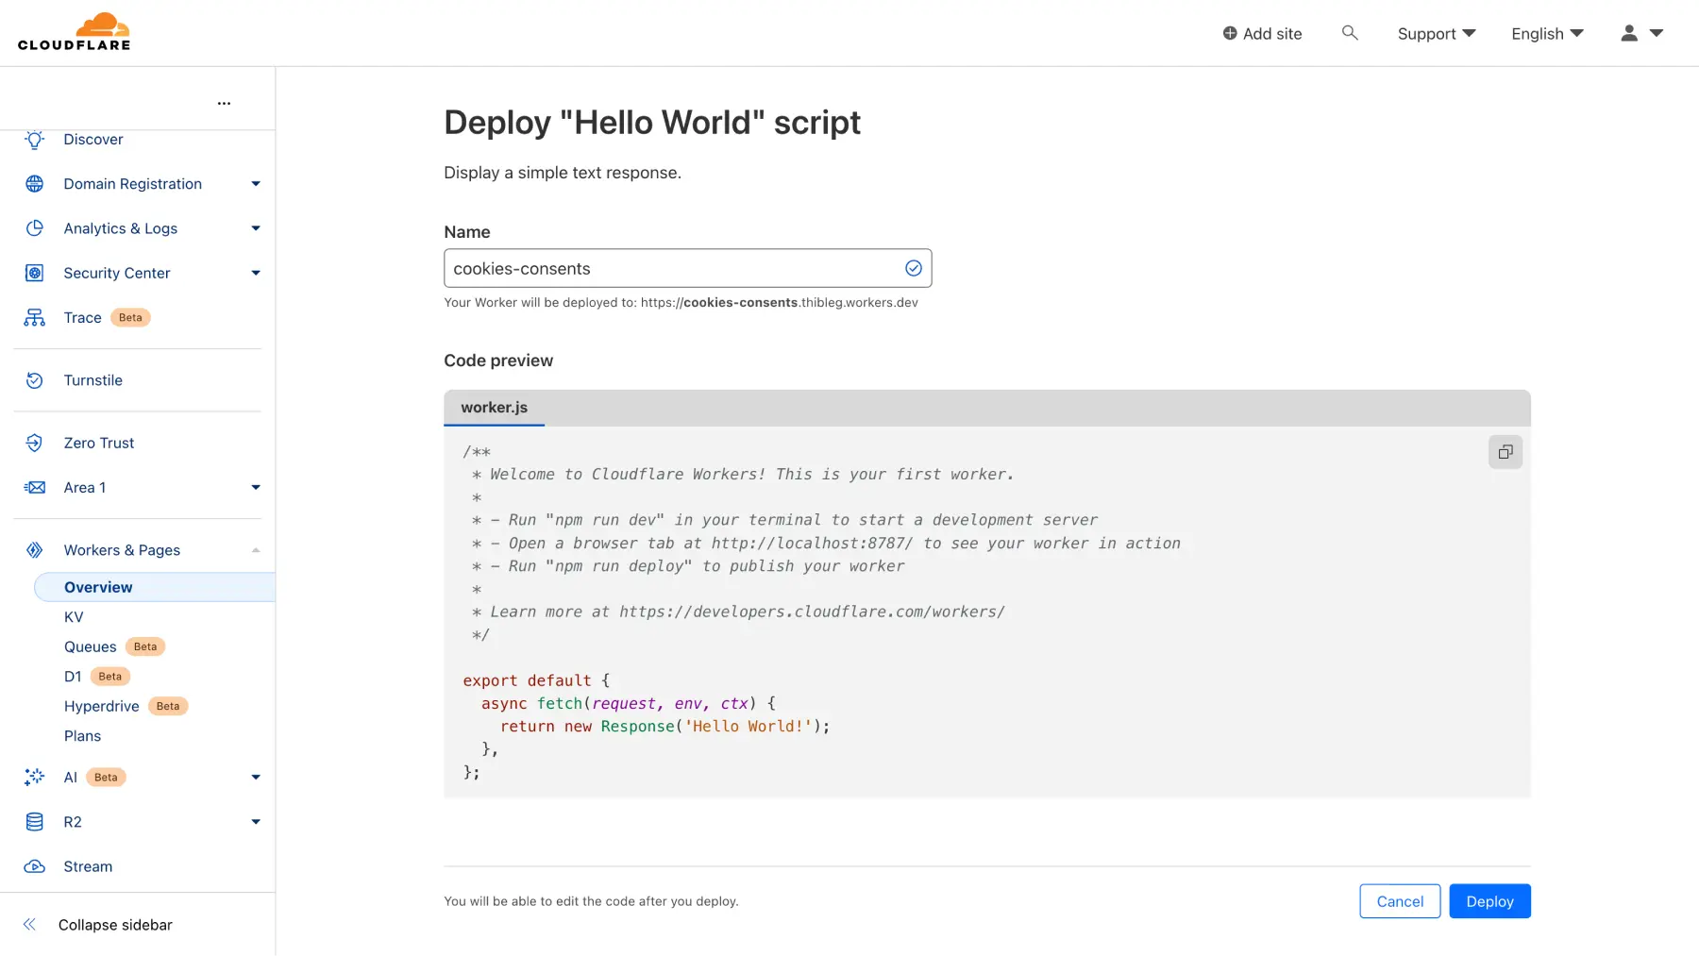Click the Domain Registration globe icon
This screenshot has height=956, width=1699.
[x=35, y=184]
